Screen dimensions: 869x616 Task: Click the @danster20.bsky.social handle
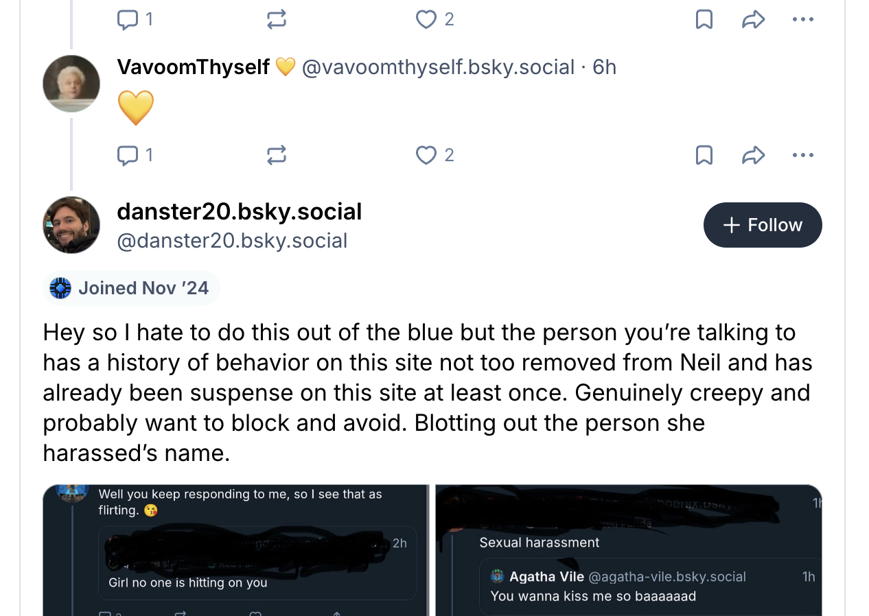(232, 241)
